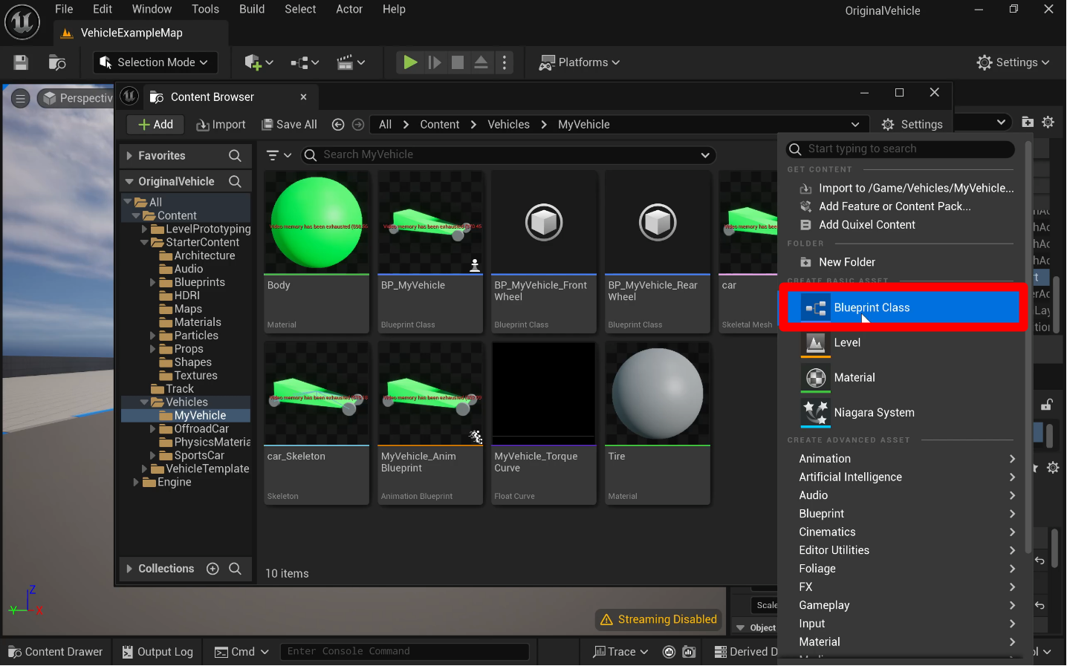1067x666 pixels.
Task: Close the Content Browser tab
Action: 303,97
